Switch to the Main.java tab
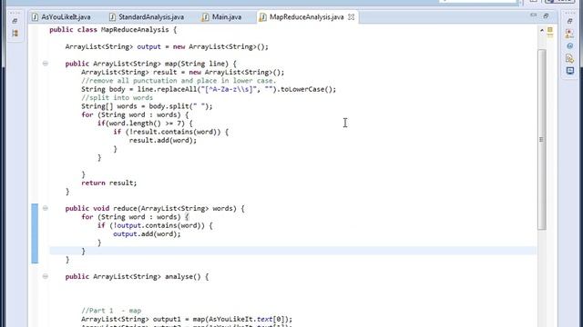 click(x=221, y=17)
